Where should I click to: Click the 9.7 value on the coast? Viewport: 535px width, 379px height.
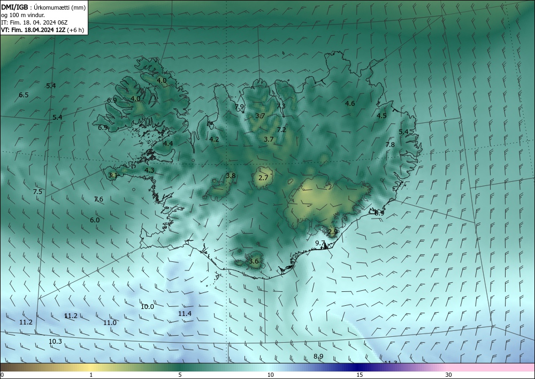pyautogui.click(x=320, y=243)
